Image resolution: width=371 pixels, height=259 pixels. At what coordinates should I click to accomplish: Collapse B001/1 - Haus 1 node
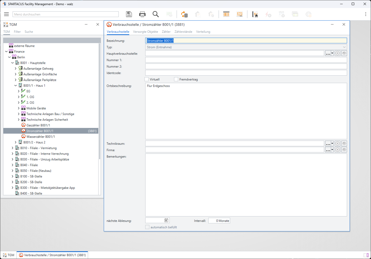(15, 85)
